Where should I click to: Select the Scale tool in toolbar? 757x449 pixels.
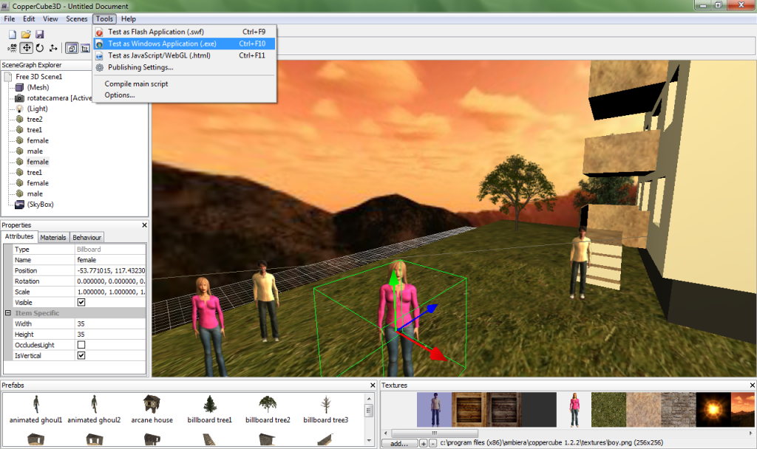click(x=53, y=48)
